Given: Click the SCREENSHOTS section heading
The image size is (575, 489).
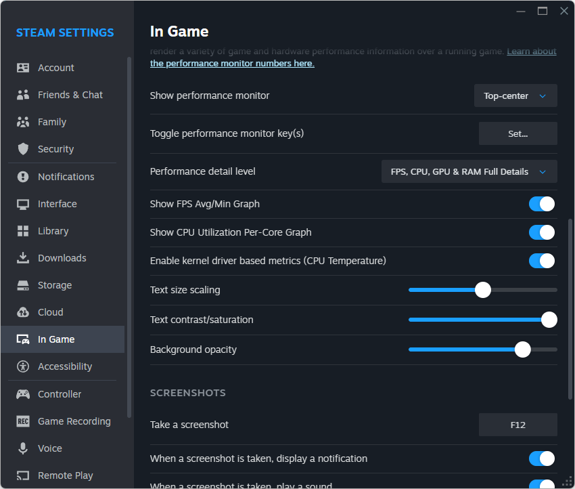Looking at the screenshot, I should [188, 393].
